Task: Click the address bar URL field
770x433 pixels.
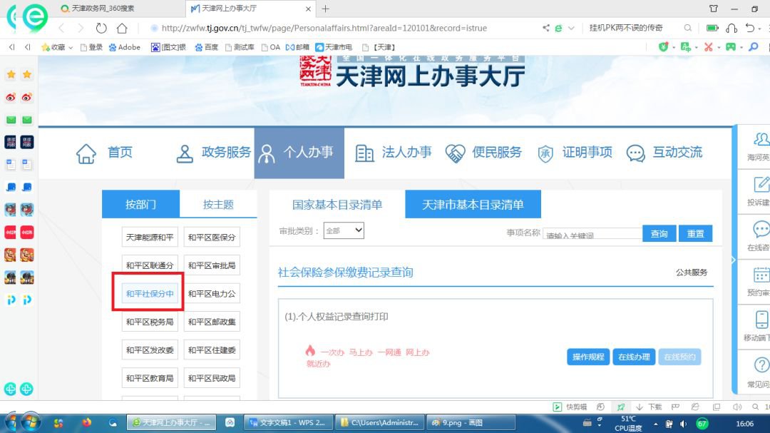Action: pos(324,28)
